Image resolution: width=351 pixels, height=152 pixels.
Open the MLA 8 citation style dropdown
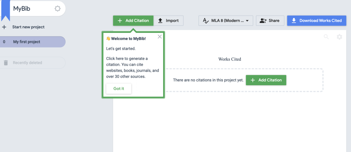[x=226, y=21]
